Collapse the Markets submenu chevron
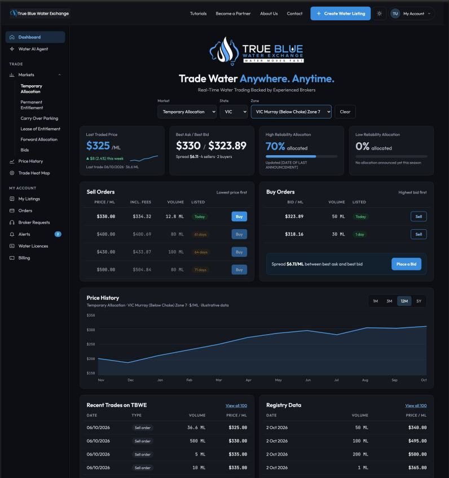This screenshot has width=449, height=478. pos(59,74)
